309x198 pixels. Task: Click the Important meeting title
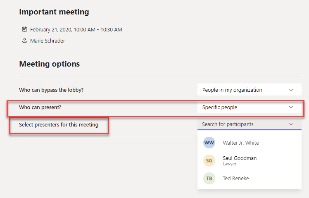54,12
